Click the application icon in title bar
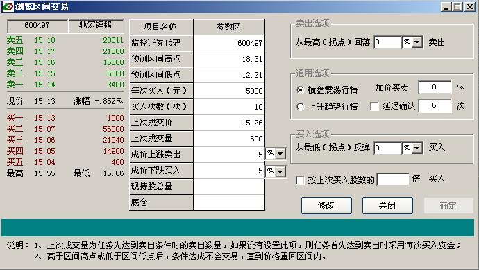 pos(8,7)
